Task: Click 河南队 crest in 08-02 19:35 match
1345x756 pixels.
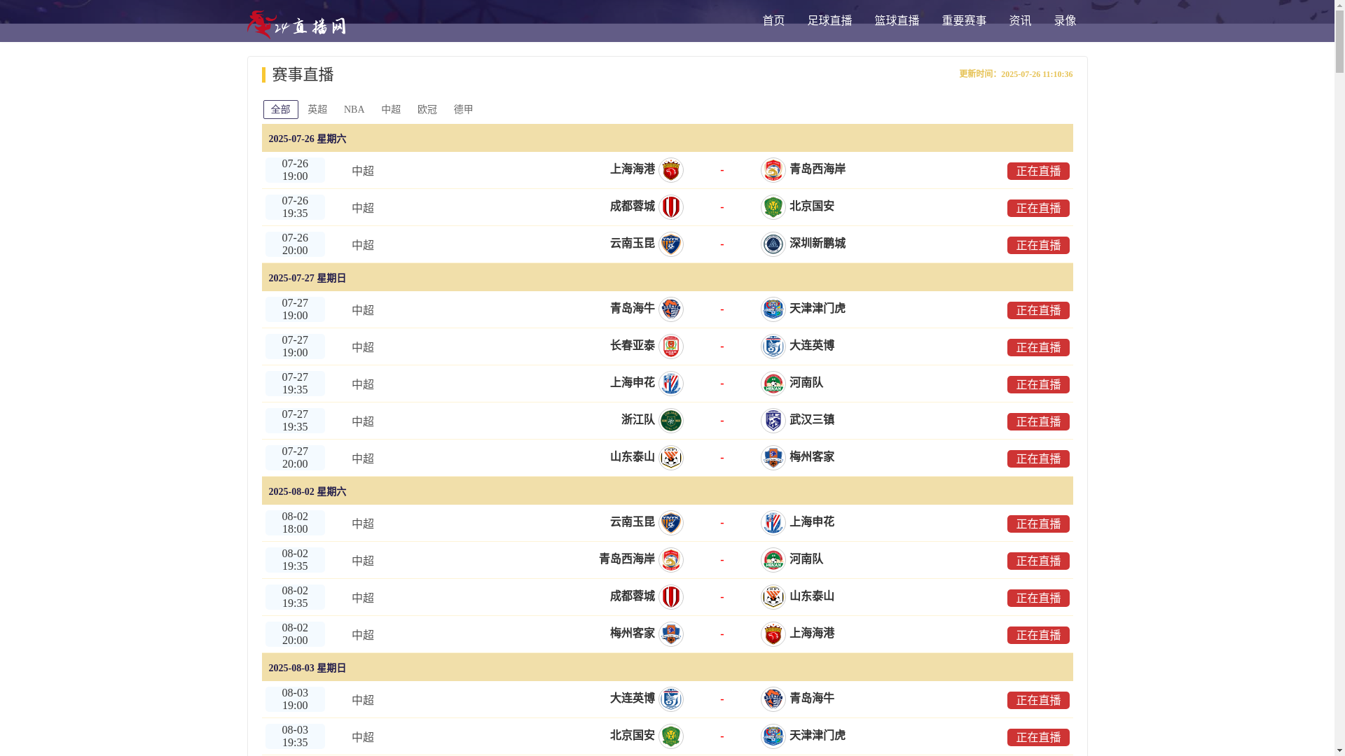Action: [x=773, y=560]
